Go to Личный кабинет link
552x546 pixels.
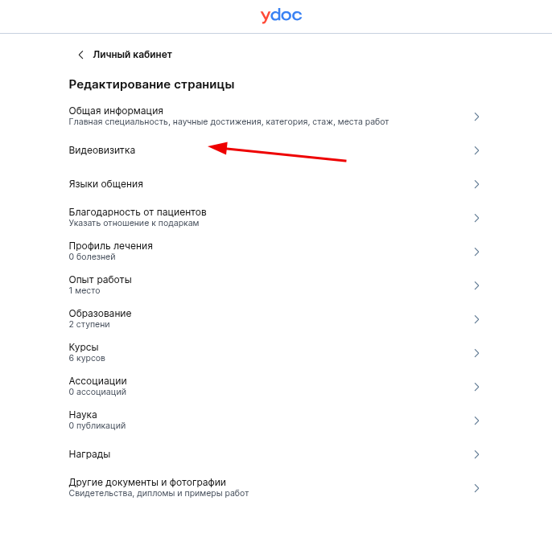tap(132, 55)
